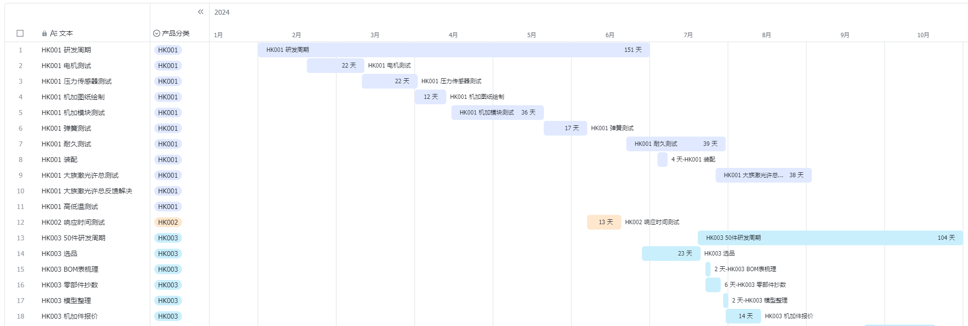
Task: Click the 10月 month label in timeline
Action: point(923,35)
